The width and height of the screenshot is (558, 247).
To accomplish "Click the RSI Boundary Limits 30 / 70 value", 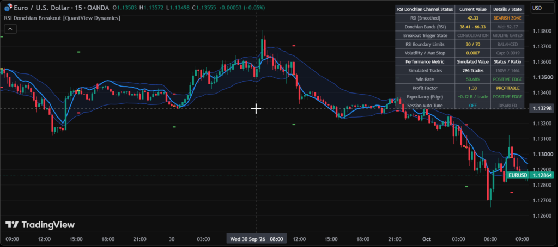I will [x=472, y=44].
